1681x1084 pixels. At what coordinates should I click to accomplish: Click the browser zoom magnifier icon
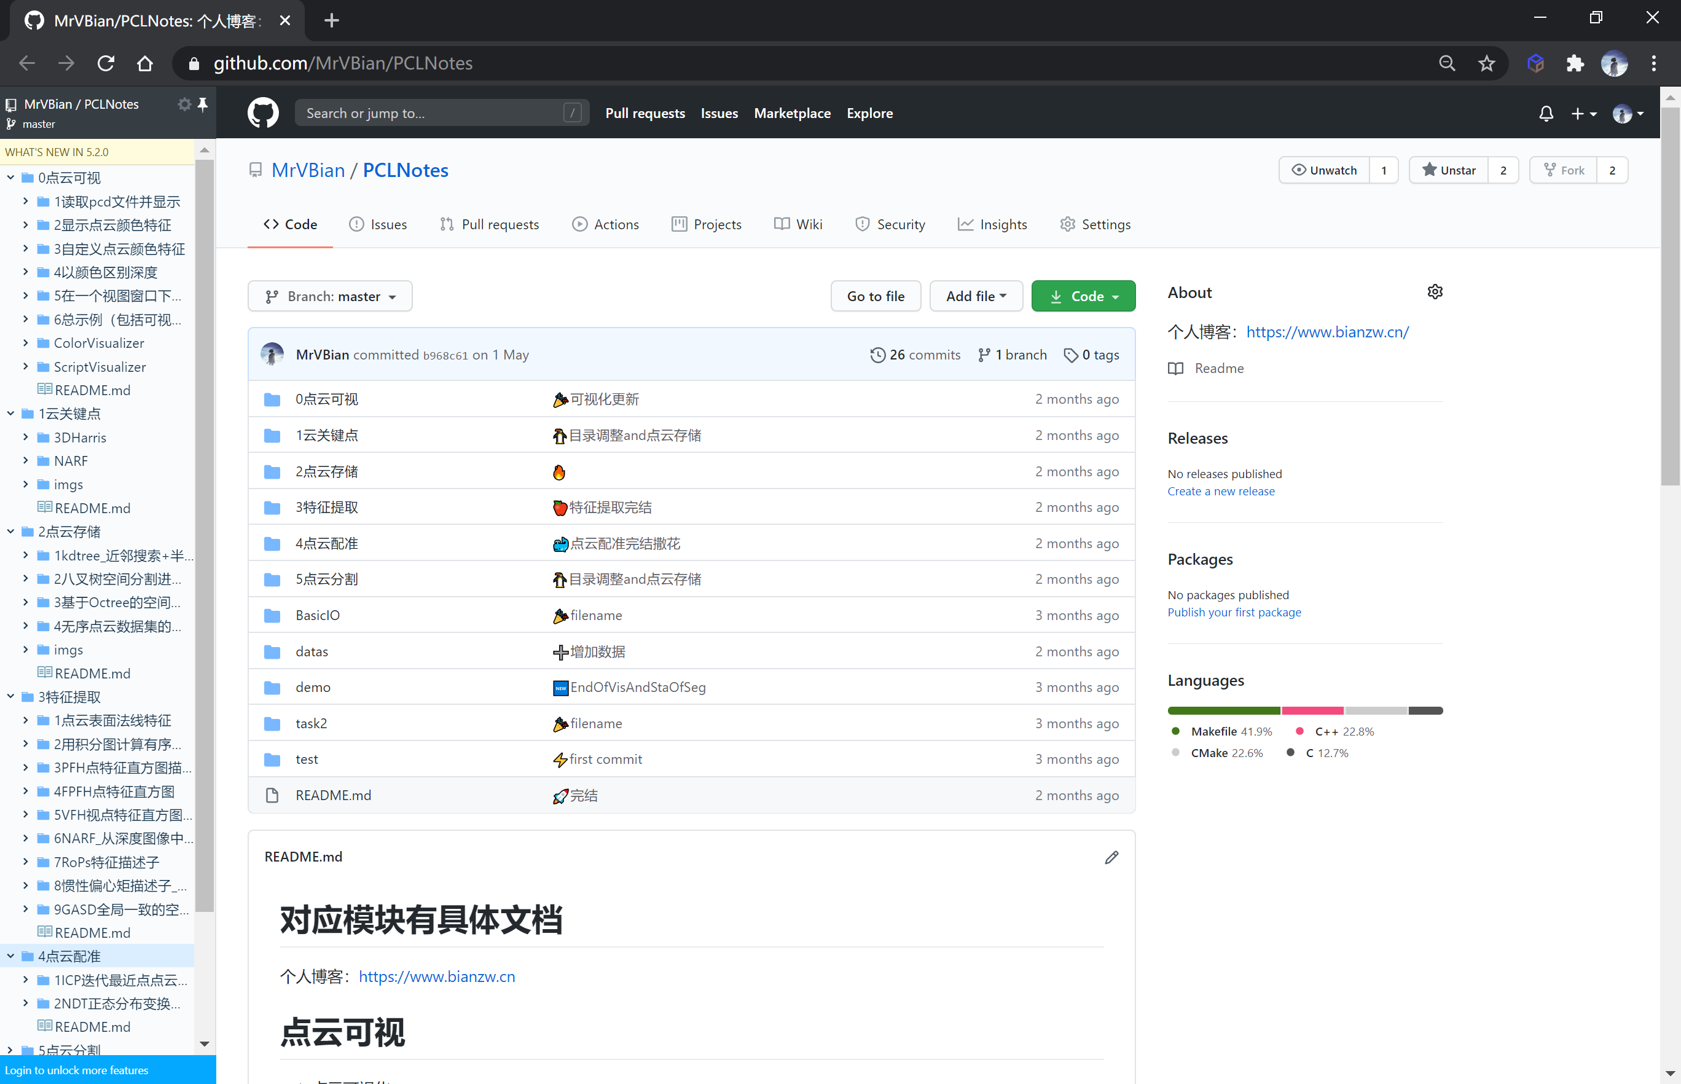pyautogui.click(x=1447, y=63)
